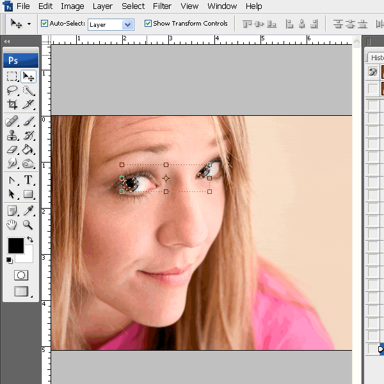Image resolution: width=384 pixels, height=384 pixels.
Task: Open the Image menu
Action: [x=72, y=6]
